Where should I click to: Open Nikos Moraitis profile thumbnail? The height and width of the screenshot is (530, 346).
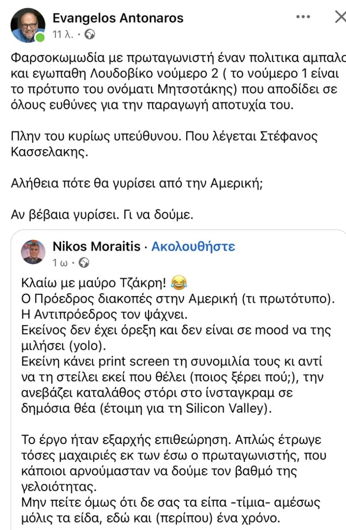tap(33, 252)
